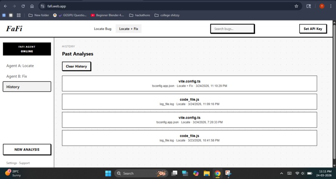Screen dimensions: 336x179
Task: Click the Clear History button
Action: coord(76,66)
